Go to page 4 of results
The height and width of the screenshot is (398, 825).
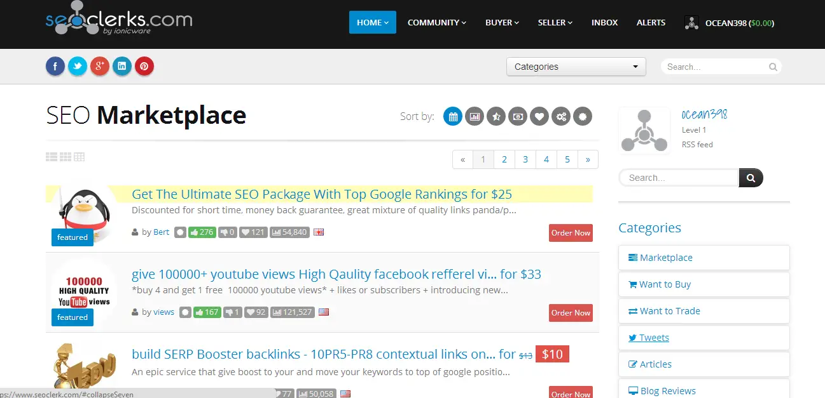[546, 159]
